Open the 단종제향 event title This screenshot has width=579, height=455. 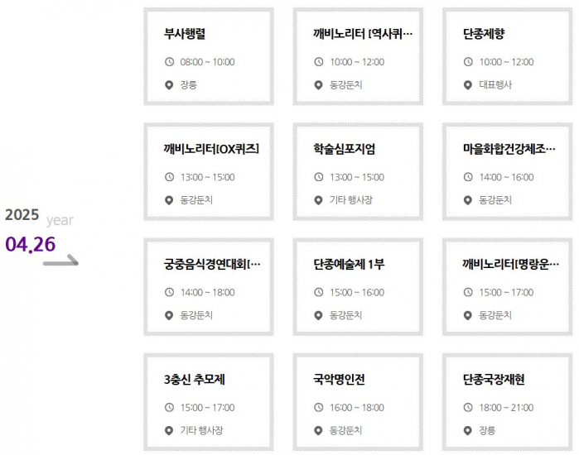[x=484, y=34]
